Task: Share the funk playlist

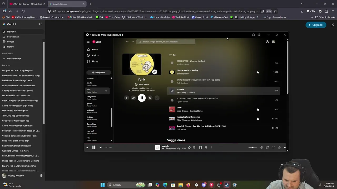Action: 150,98
